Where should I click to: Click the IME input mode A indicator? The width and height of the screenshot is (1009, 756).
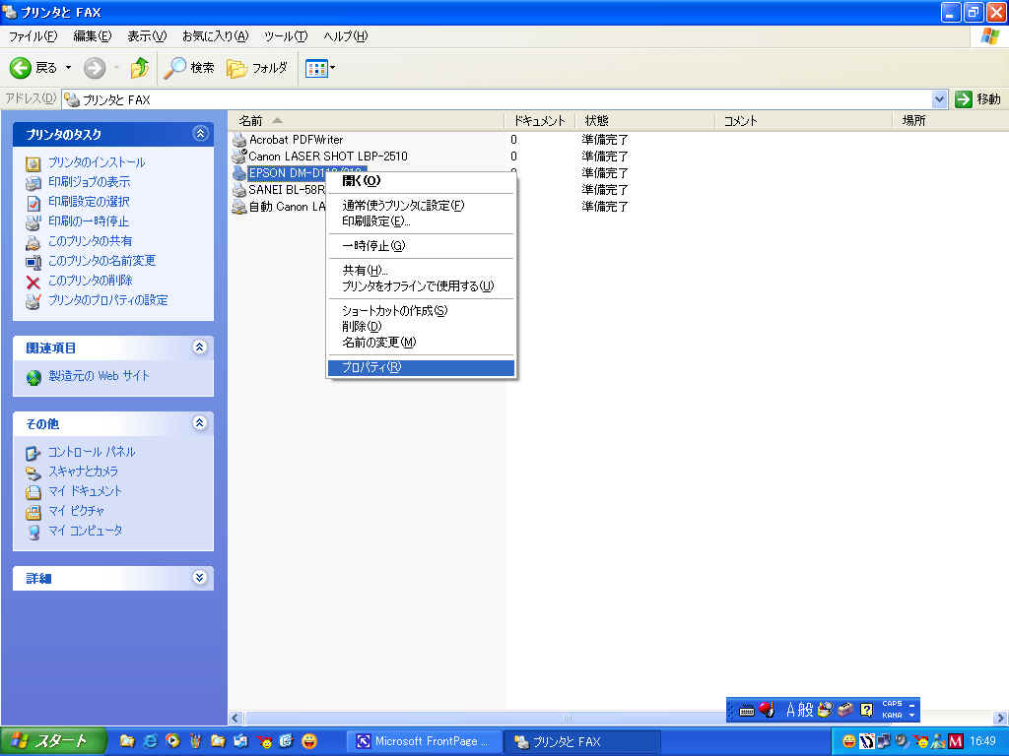point(791,710)
